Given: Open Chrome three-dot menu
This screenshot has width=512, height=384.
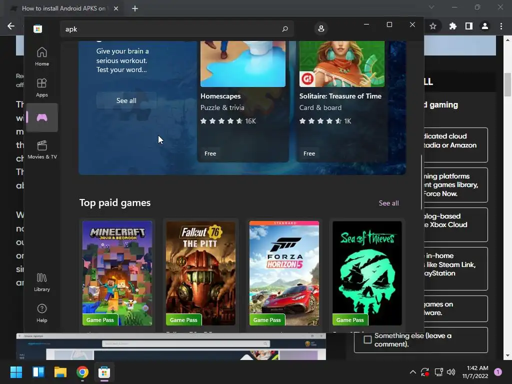Looking at the screenshot, I should coord(501,26).
